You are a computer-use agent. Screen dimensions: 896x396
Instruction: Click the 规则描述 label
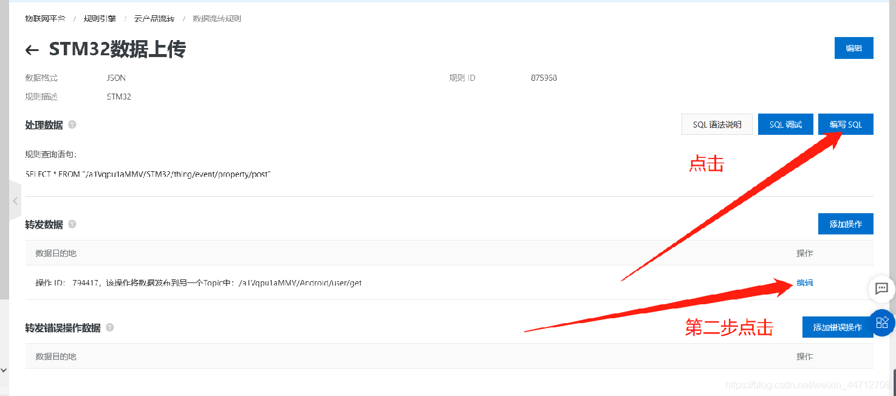tap(41, 97)
